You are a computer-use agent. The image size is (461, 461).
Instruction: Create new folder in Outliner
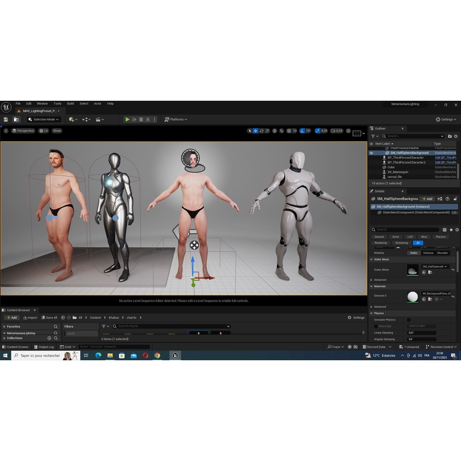click(450, 136)
